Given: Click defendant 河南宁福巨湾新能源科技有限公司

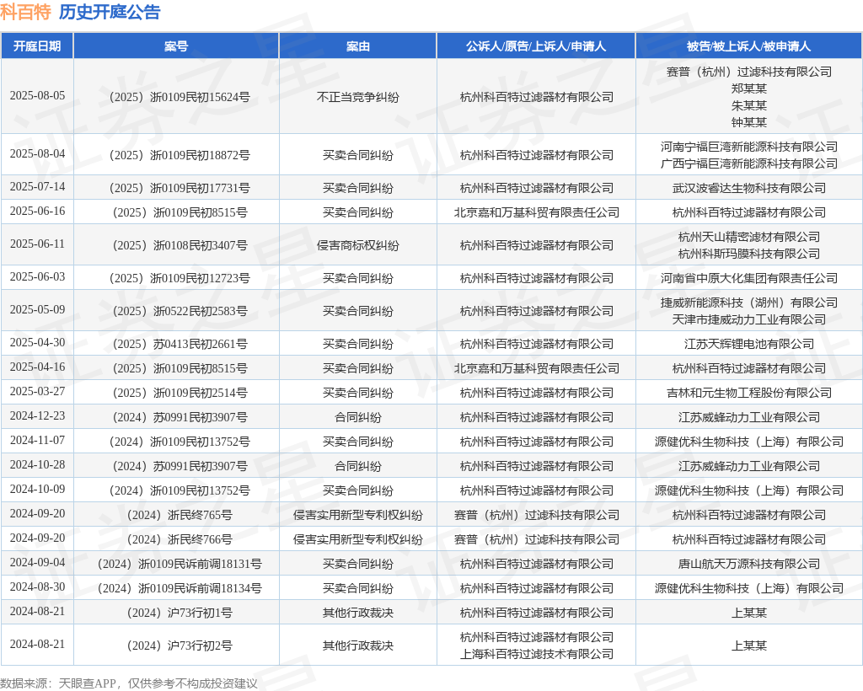Looking at the screenshot, I should click(749, 147).
